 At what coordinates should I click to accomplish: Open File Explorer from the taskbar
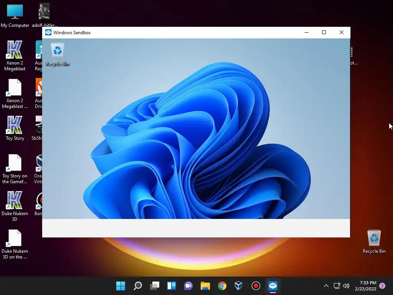point(205,286)
